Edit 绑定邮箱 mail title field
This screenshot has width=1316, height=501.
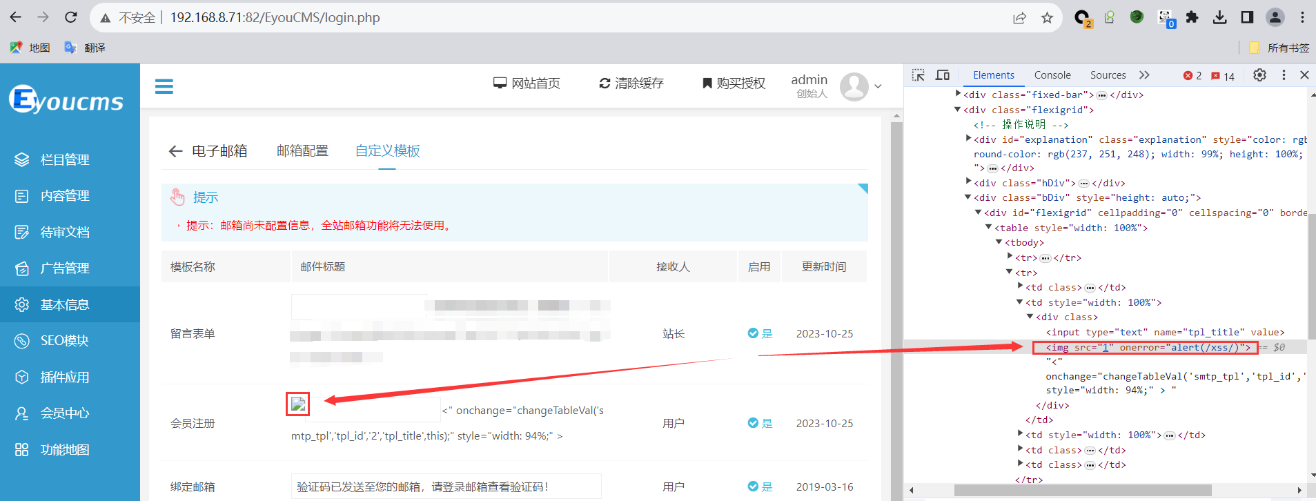pos(446,487)
